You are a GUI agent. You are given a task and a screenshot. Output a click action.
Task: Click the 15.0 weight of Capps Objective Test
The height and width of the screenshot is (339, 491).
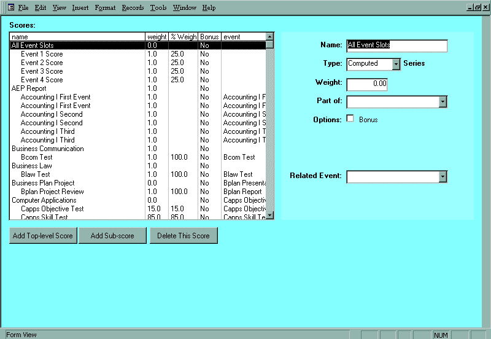[x=154, y=209]
